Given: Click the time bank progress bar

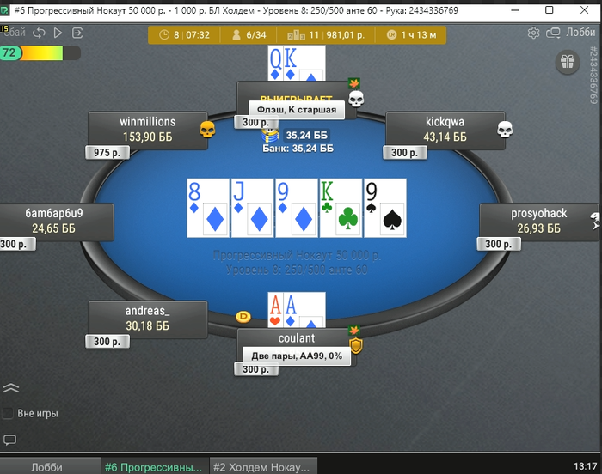Looking at the screenshot, I should click(x=40, y=53).
